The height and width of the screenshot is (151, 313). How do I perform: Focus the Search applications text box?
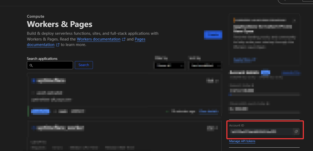click(52, 65)
